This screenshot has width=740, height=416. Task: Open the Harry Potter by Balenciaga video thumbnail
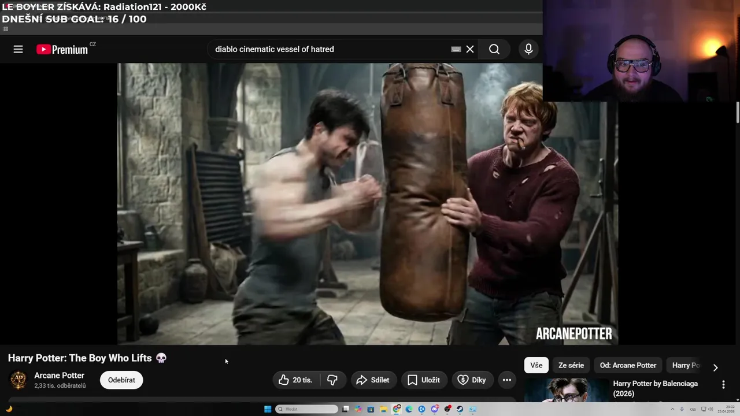click(x=567, y=390)
